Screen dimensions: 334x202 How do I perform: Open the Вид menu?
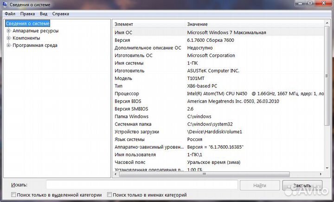(x=44, y=13)
